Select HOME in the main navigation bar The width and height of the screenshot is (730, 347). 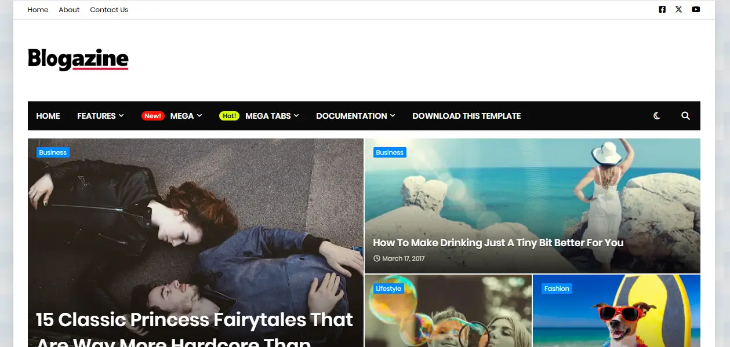click(x=48, y=116)
